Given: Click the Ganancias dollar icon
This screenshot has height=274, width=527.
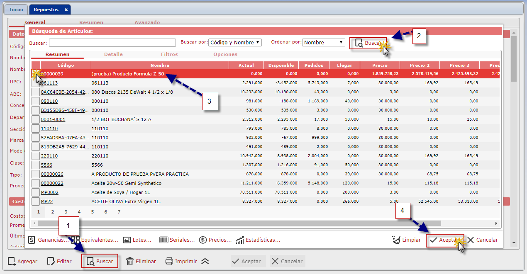Looking at the screenshot, I should [x=32, y=240].
